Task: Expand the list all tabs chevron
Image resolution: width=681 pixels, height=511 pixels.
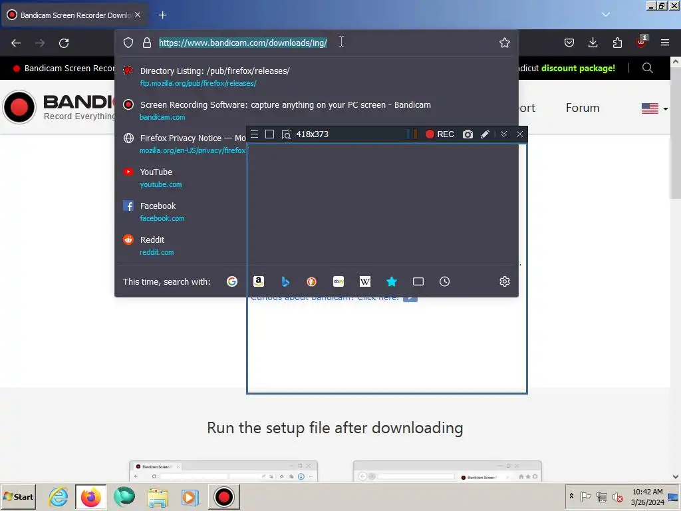Action: tap(606, 15)
